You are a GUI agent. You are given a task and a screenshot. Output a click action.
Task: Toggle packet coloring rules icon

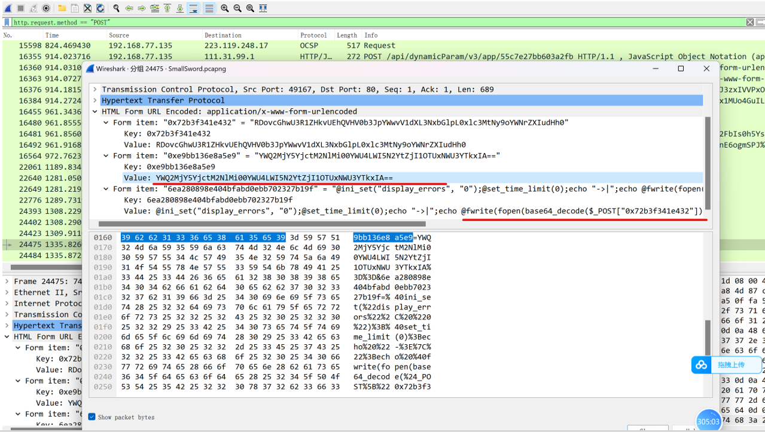pos(209,8)
